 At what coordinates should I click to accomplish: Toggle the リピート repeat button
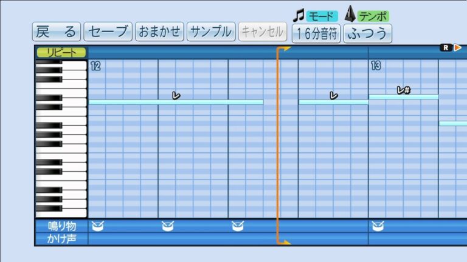coord(61,53)
